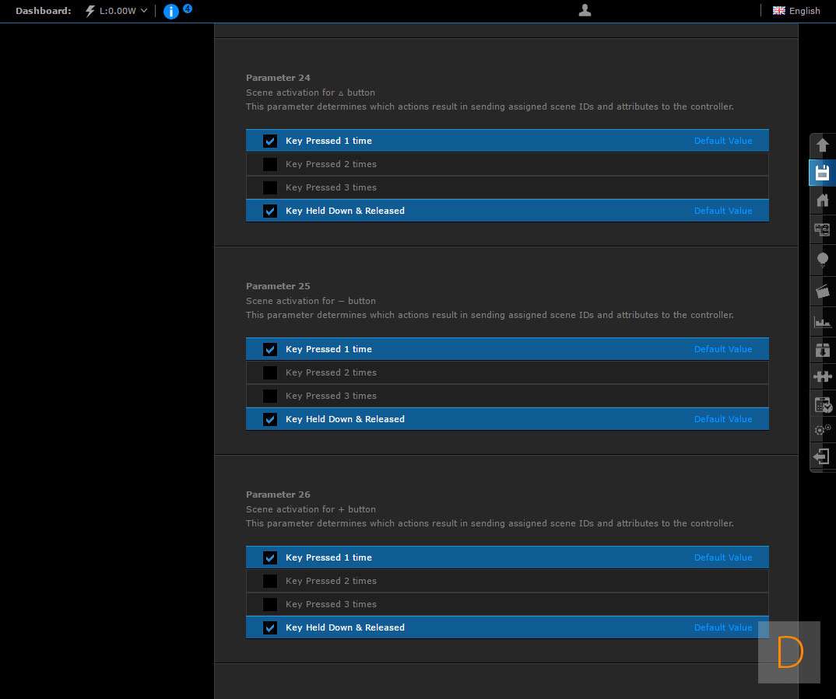Check Key Pressed 3 times for Parameter 26
This screenshot has height=699, width=836.
click(x=270, y=604)
